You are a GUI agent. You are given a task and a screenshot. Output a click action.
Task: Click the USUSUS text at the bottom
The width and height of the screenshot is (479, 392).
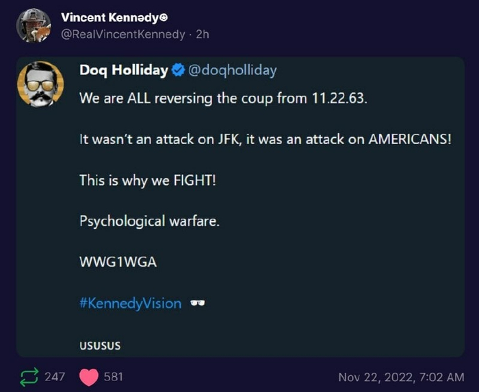[x=100, y=346]
